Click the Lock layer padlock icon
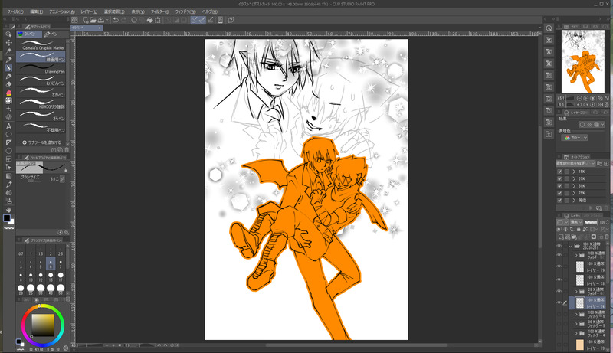Viewport: 613px width, 353px height. click(x=579, y=230)
